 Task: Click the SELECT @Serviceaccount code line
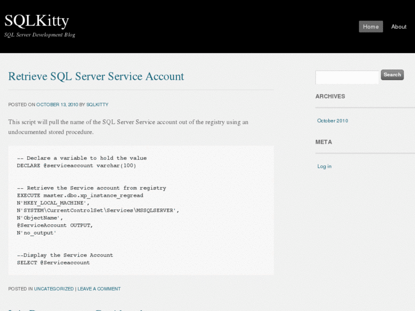pos(53,262)
